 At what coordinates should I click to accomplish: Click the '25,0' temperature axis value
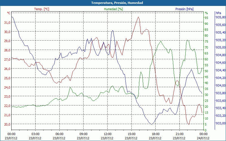coord(7,78)
